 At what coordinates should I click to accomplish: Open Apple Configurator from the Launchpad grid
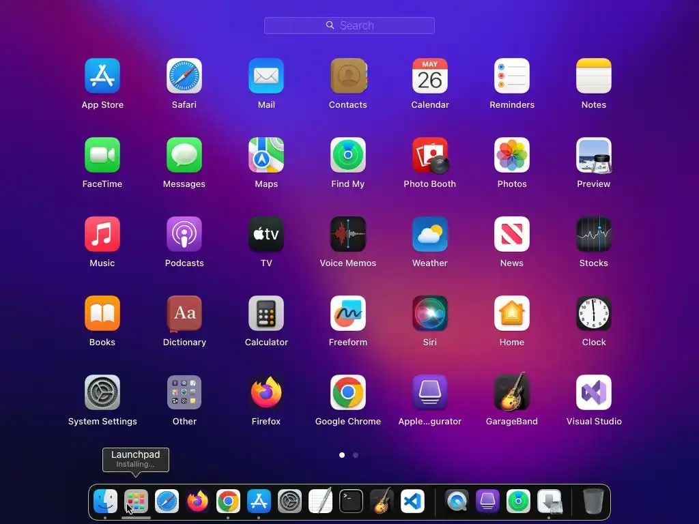coord(430,392)
